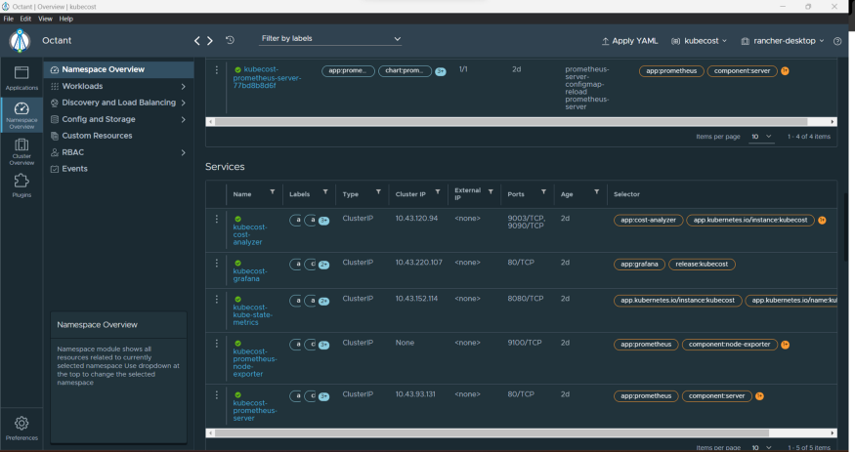Click the help question mark icon
Screen dimensions: 855x452
pyautogui.click(x=837, y=41)
